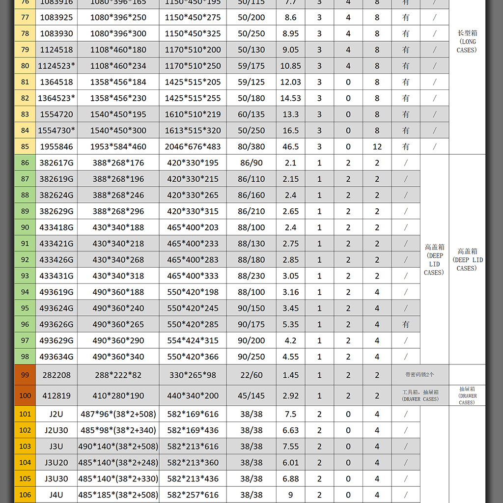Select model code 1364518
The image size is (503, 503).
click(56, 82)
